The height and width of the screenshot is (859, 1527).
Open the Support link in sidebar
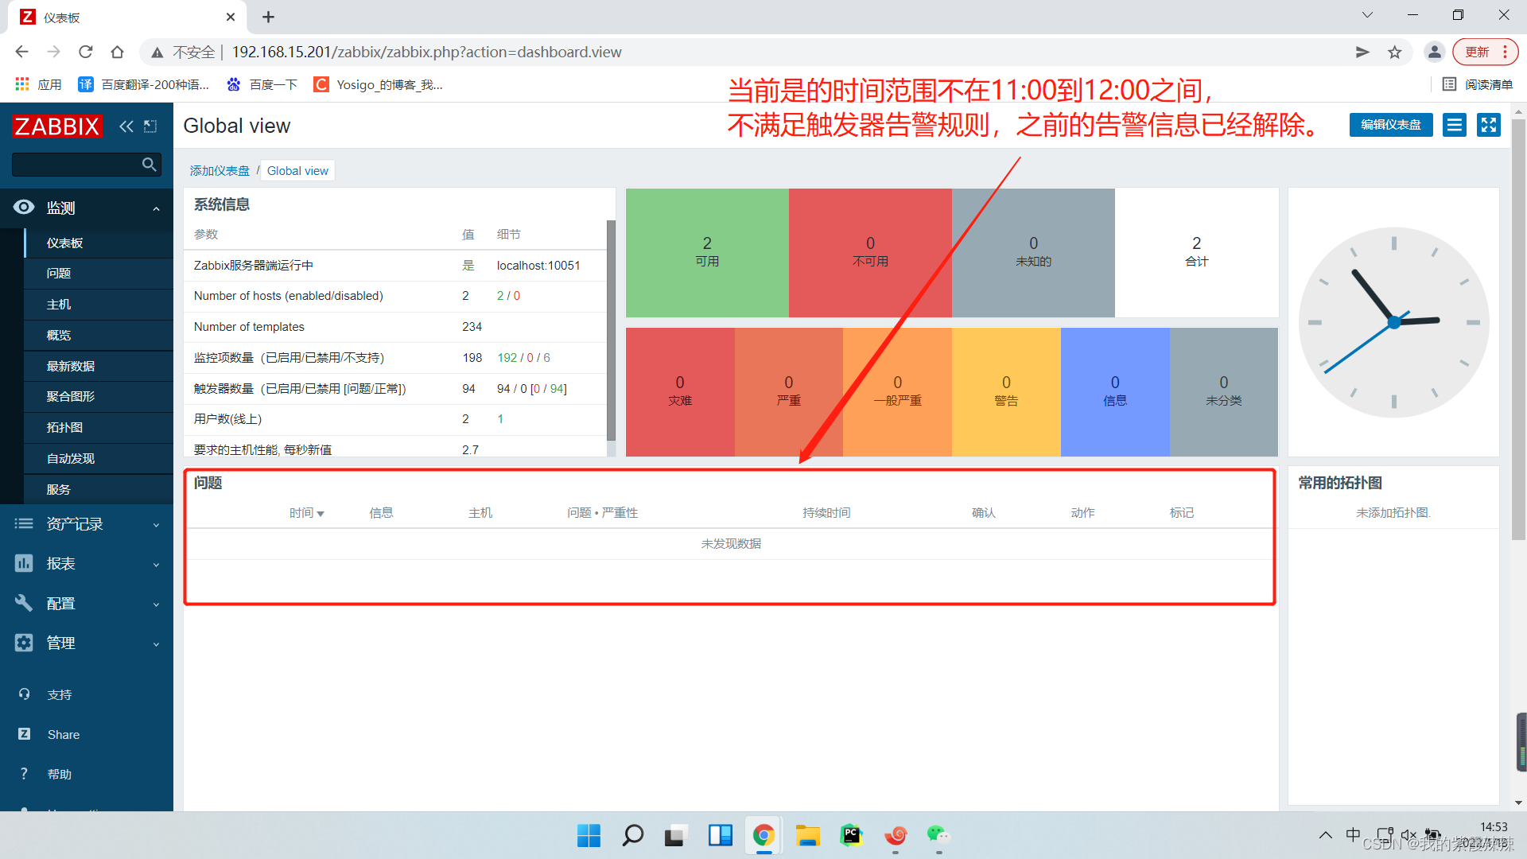(60, 694)
